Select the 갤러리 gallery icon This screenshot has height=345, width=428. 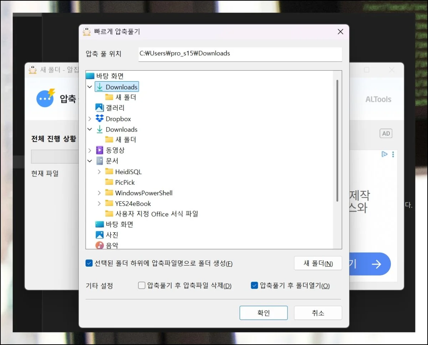point(100,108)
